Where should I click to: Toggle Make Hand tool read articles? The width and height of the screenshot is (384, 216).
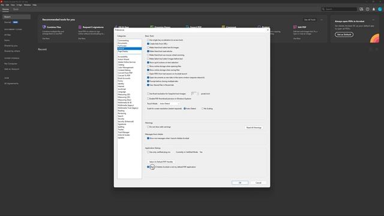148,51
